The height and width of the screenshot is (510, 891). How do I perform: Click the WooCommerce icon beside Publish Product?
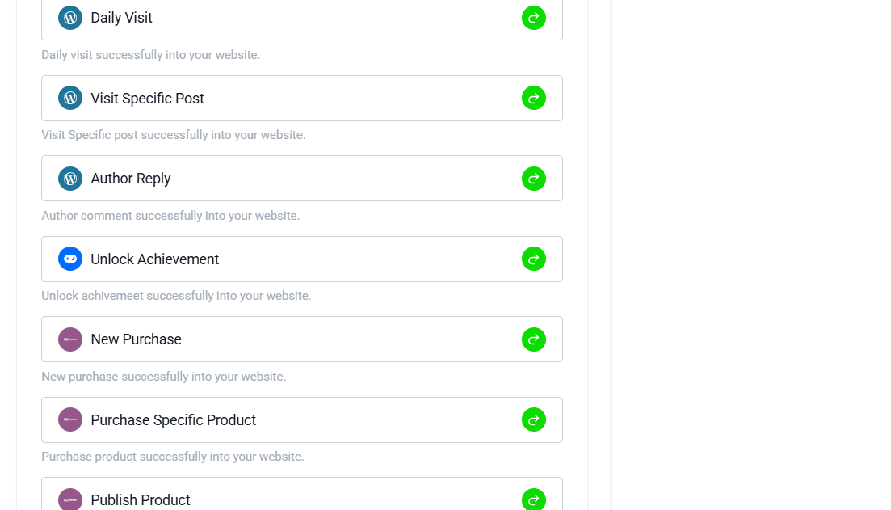tap(70, 499)
